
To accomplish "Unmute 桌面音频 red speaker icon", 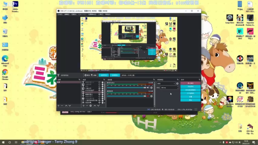I will pos(148,96).
